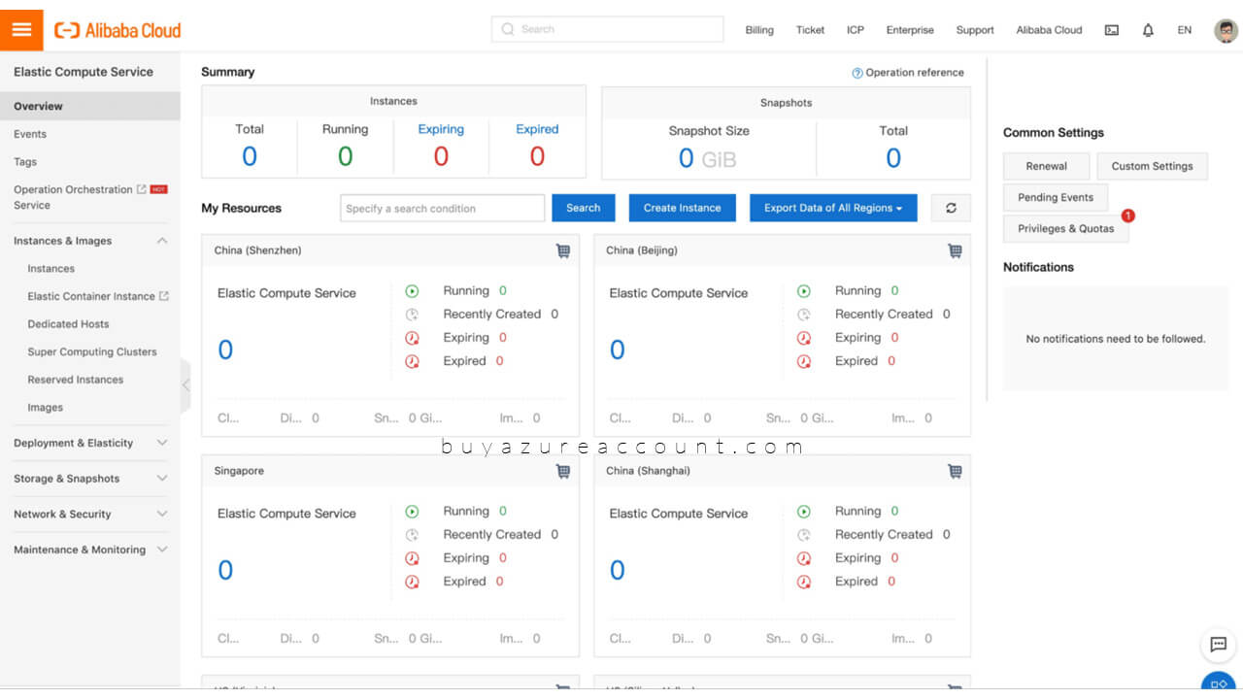Image resolution: width=1243 pixels, height=699 pixels.
Task: Open the Cloud Shell terminal icon
Action: tap(1112, 30)
